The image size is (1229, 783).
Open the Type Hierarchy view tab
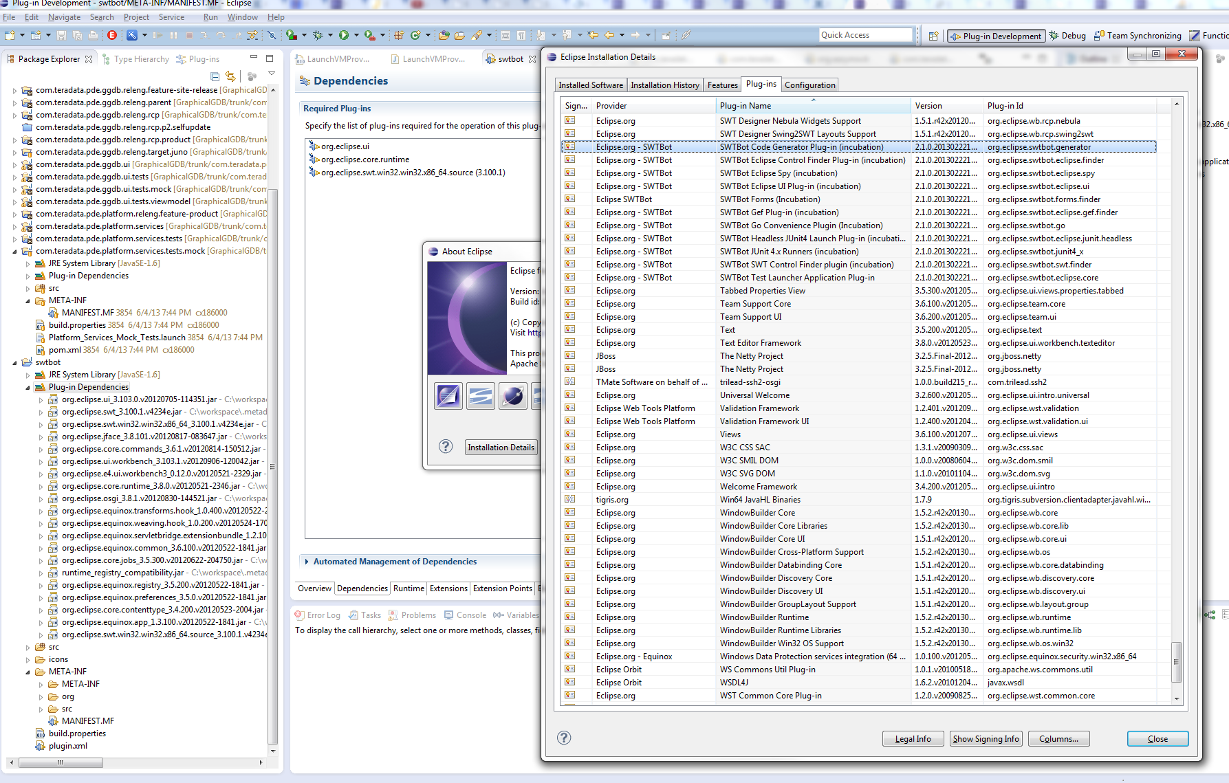[x=135, y=59]
